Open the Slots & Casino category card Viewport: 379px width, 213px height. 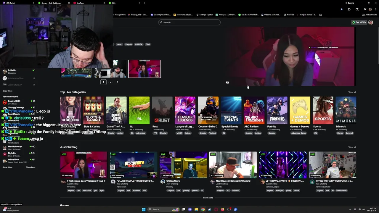tap(93, 110)
